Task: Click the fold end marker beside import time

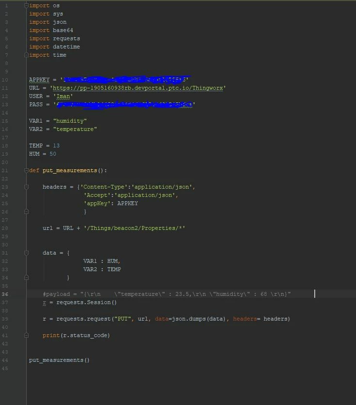Action: [26, 55]
